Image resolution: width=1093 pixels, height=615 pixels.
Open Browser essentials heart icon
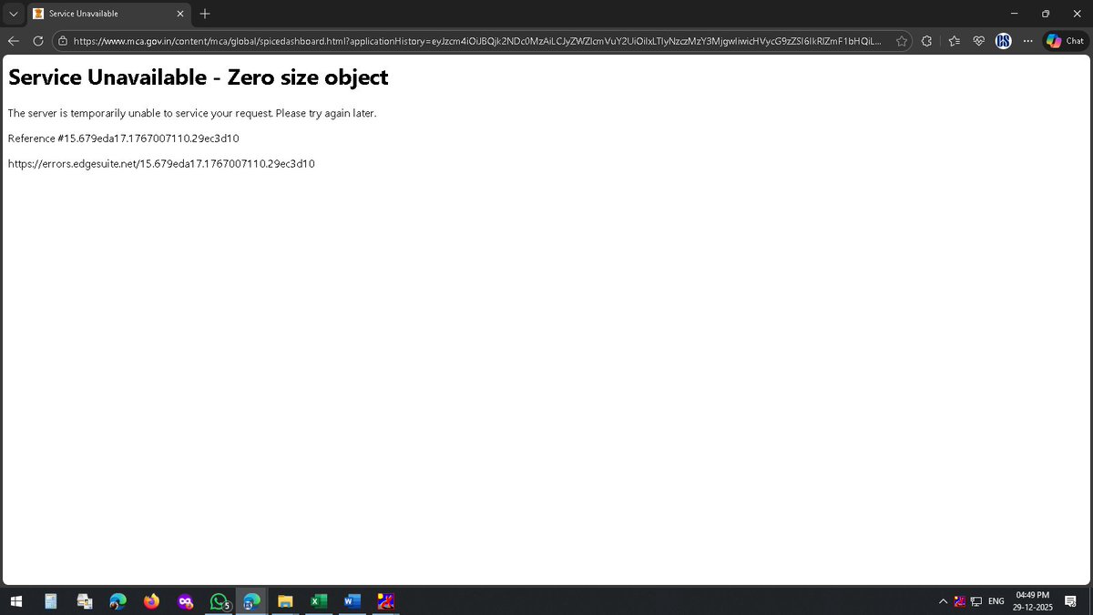coord(979,41)
